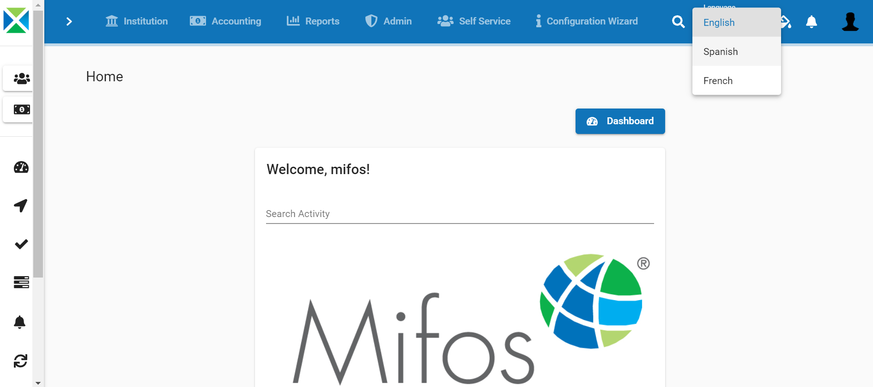Open dashboard gauge icon in sidebar

click(x=21, y=167)
